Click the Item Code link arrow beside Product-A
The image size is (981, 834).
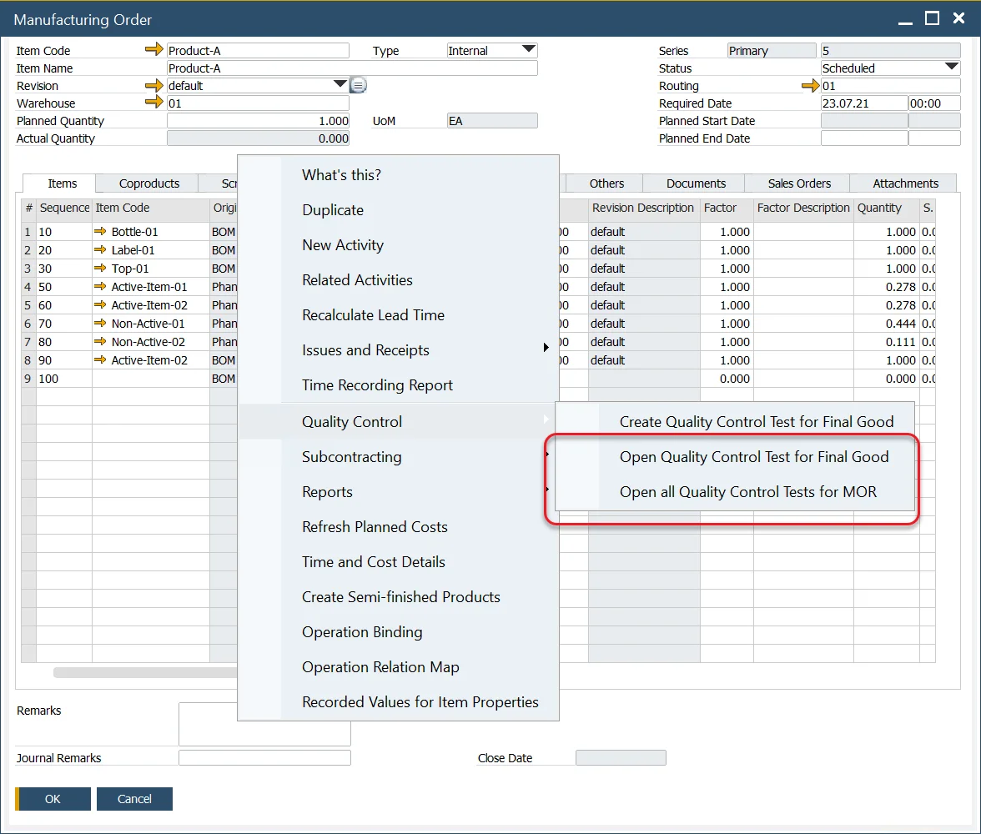pyautogui.click(x=154, y=51)
